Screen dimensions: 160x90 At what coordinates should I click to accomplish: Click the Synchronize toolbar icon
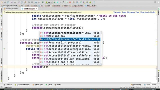[8, 2]
